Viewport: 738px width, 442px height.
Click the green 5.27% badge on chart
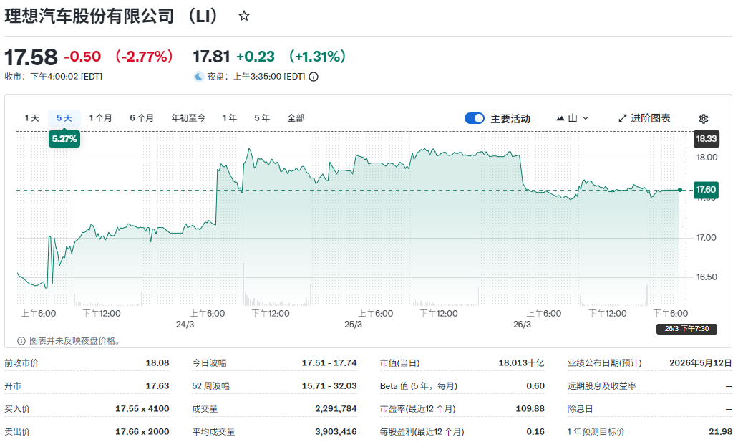64,139
